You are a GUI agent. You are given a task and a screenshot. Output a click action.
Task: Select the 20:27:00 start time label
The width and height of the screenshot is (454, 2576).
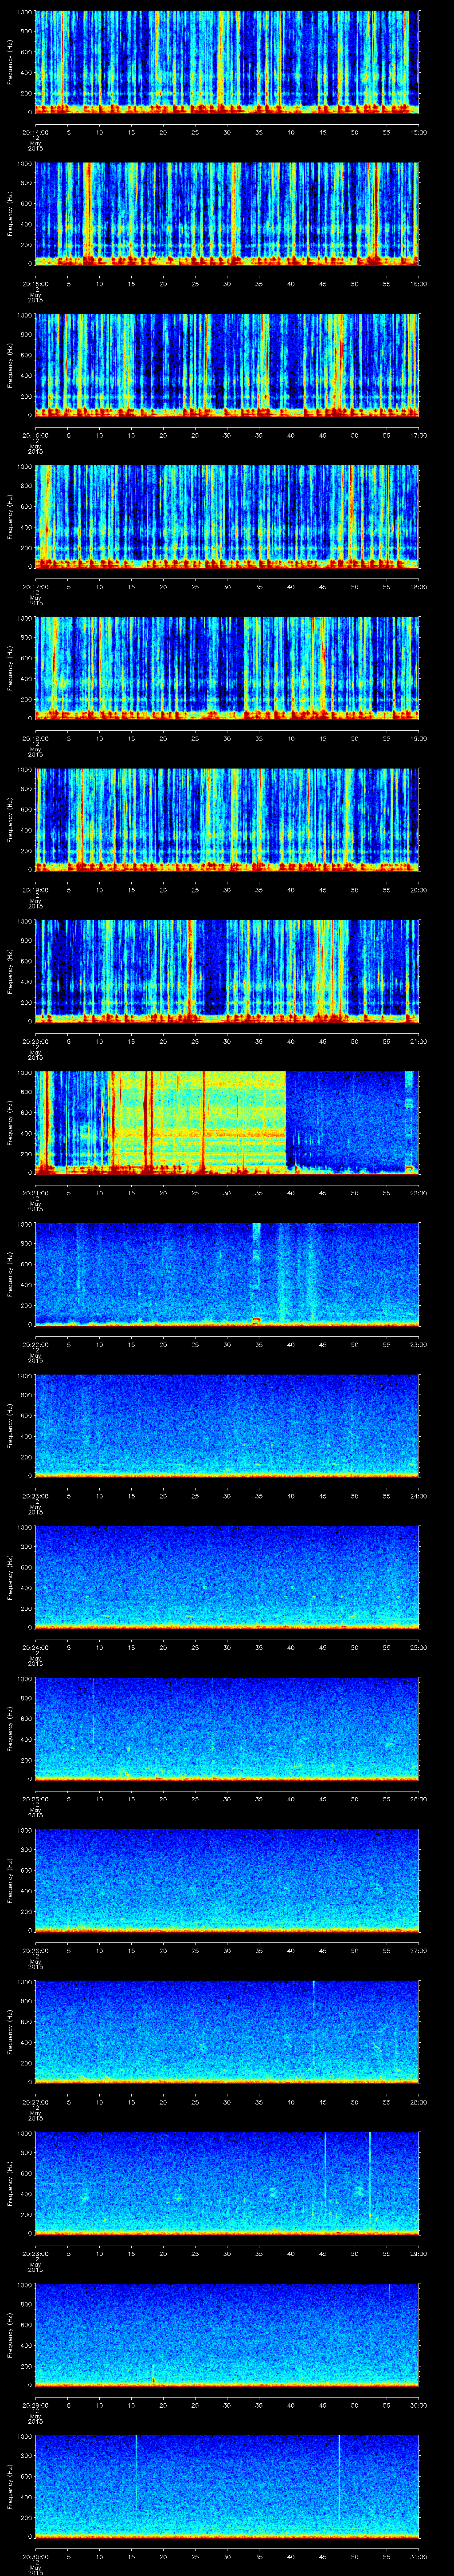click(x=36, y=2102)
